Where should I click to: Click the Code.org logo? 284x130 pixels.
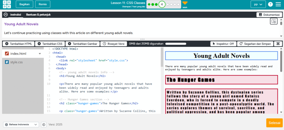coord(6,4)
